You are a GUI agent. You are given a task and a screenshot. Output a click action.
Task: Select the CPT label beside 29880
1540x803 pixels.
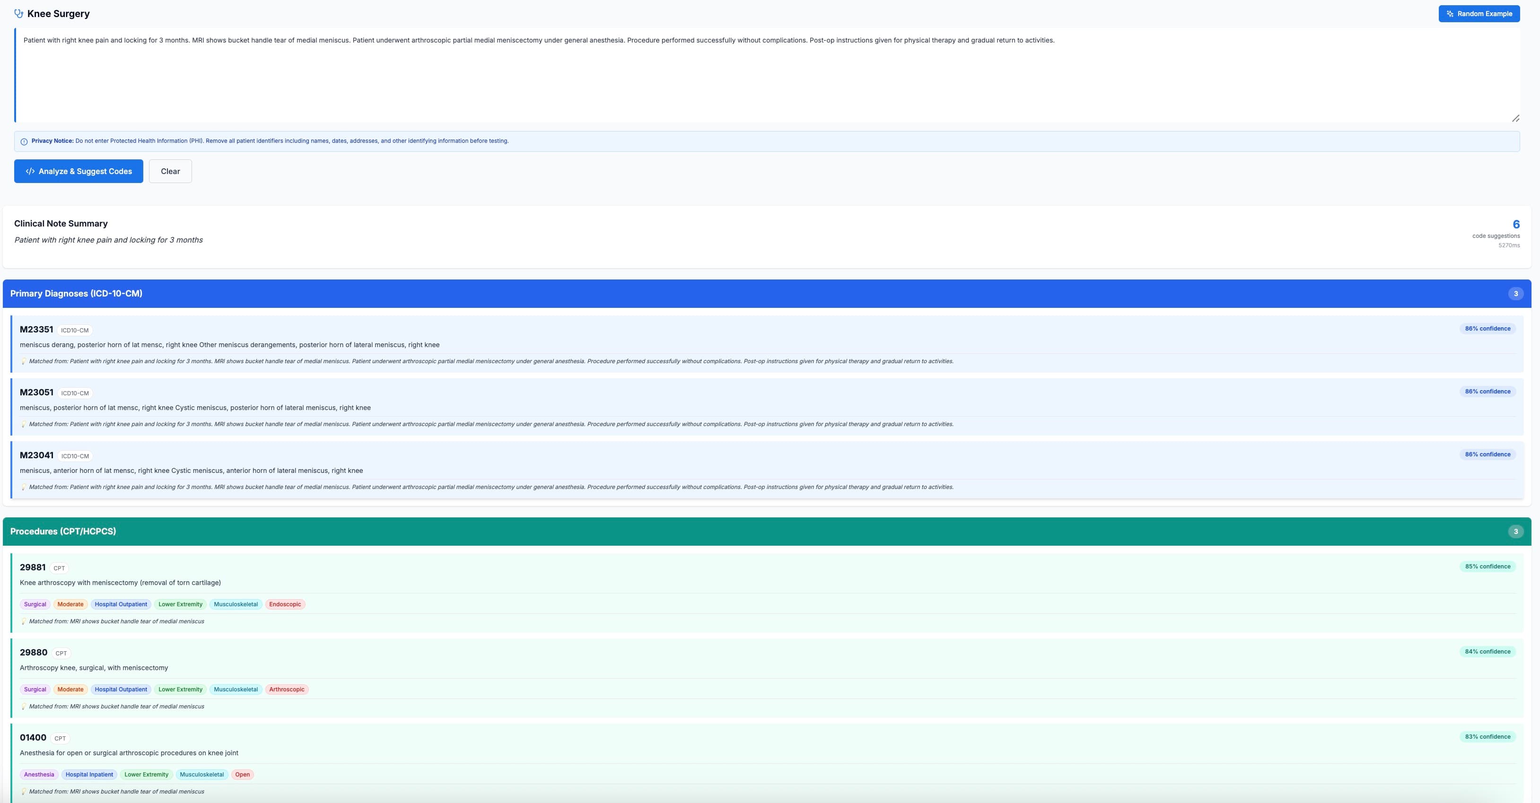pyautogui.click(x=61, y=654)
